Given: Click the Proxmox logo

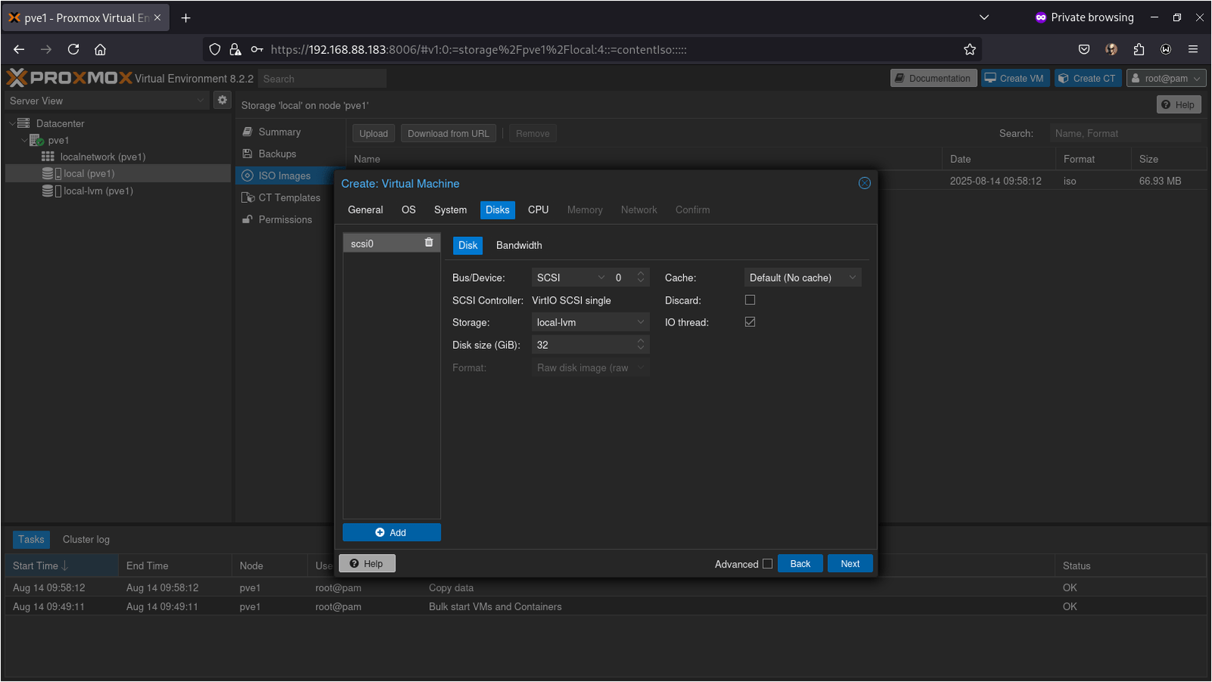Looking at the screenshot, I should (69, 78).
